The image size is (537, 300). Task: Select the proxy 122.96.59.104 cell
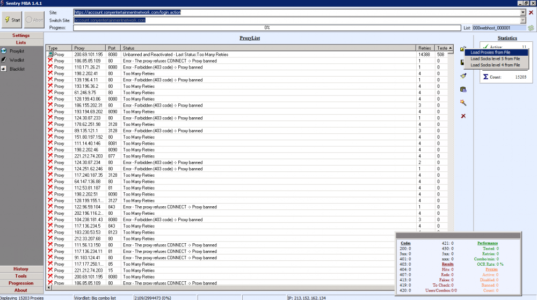[x=89, y=207]
